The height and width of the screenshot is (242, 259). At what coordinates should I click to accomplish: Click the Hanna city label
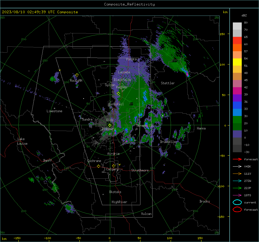[201, 128]
